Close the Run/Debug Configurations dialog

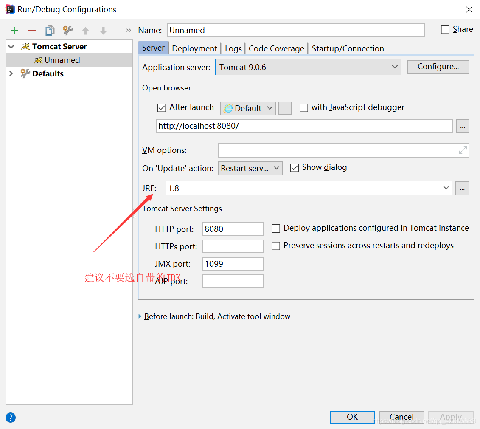point(469,9)
